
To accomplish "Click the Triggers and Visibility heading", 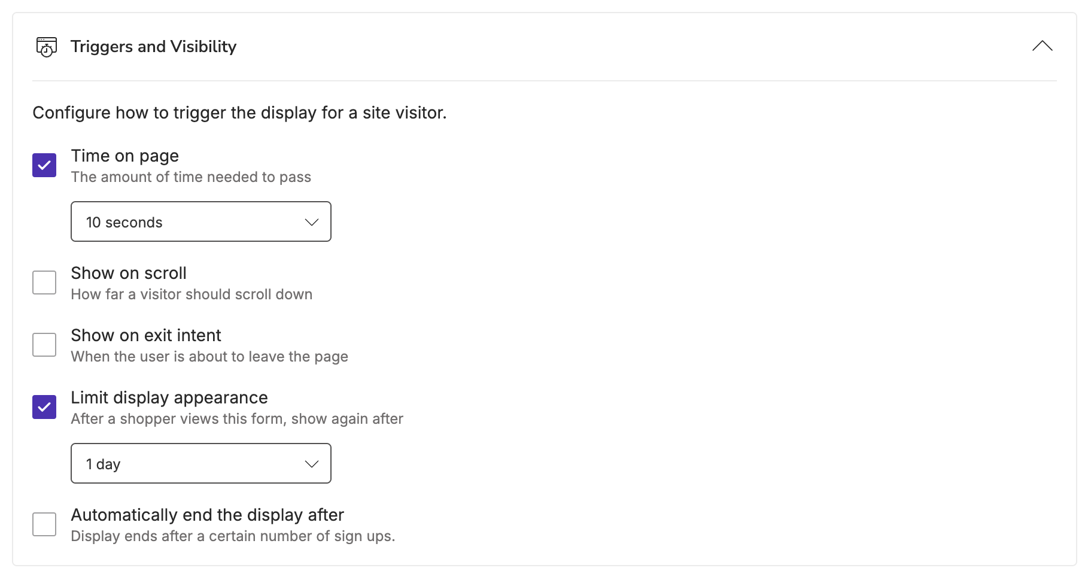I will 154,47.
